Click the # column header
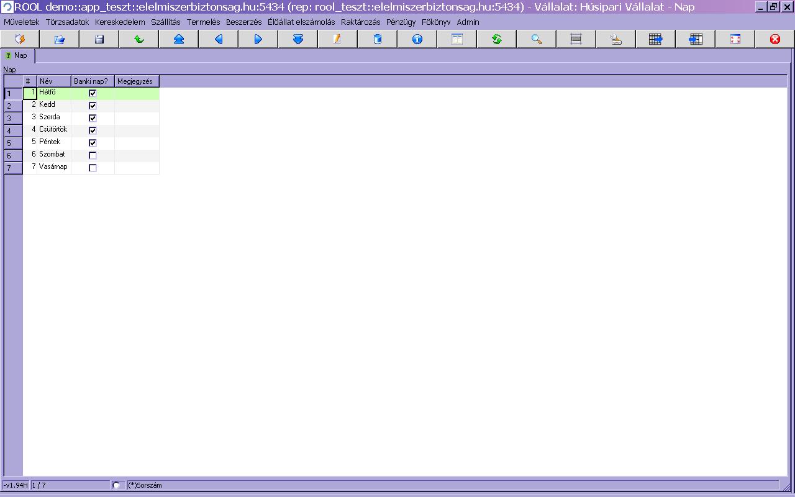 [30, 81]
